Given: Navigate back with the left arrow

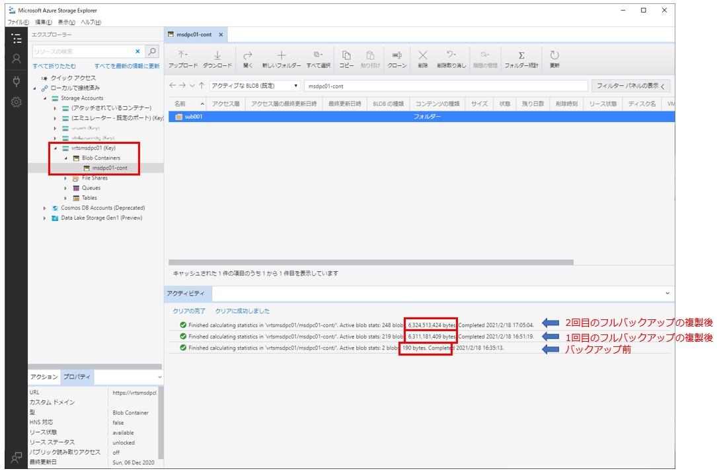Looking at the screenshot, I should tap(172, 85).
